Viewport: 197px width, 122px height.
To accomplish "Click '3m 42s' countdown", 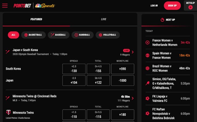I will 185,42.
